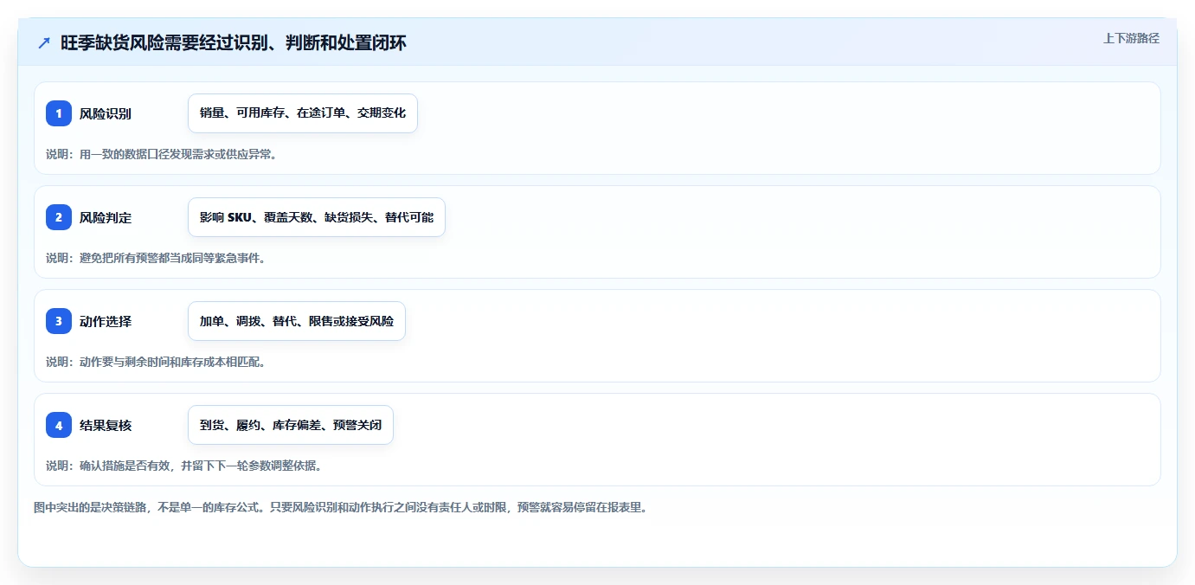Click the 风险判定 step label

(x=106, y=217)
